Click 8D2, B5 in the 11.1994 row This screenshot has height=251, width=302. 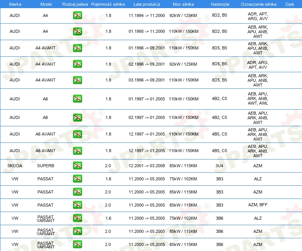click(x=219, y=15)
